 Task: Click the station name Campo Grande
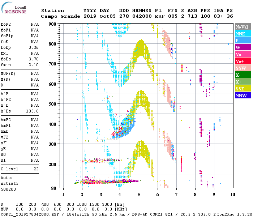[x=60, y=16]
